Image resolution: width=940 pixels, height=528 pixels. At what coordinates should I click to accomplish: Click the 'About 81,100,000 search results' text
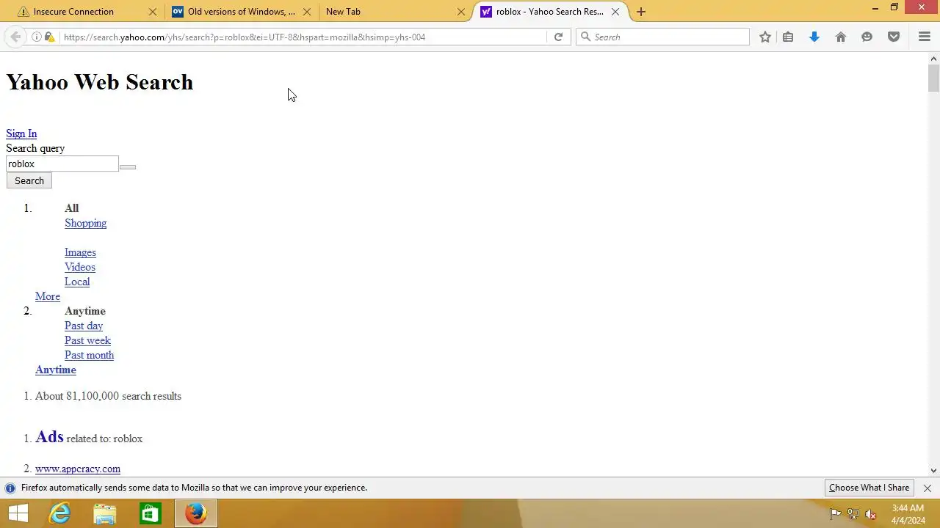tap(108, 396)
